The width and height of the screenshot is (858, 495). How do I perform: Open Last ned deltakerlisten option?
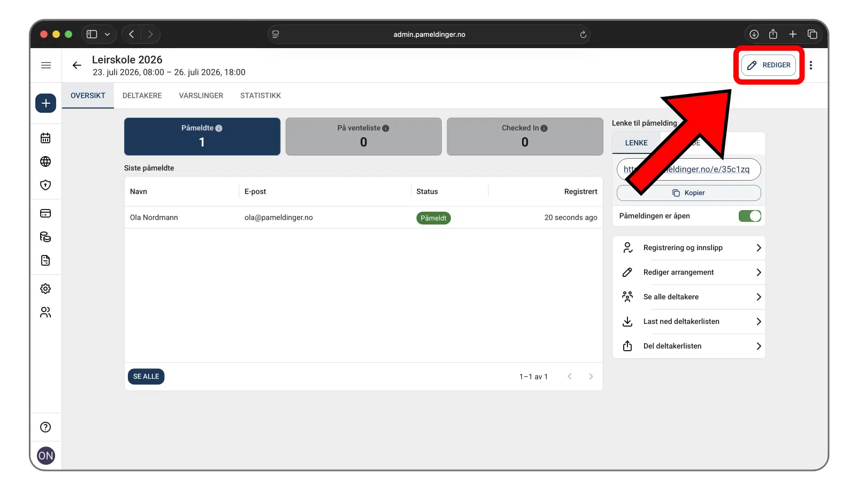pos(689,322)
